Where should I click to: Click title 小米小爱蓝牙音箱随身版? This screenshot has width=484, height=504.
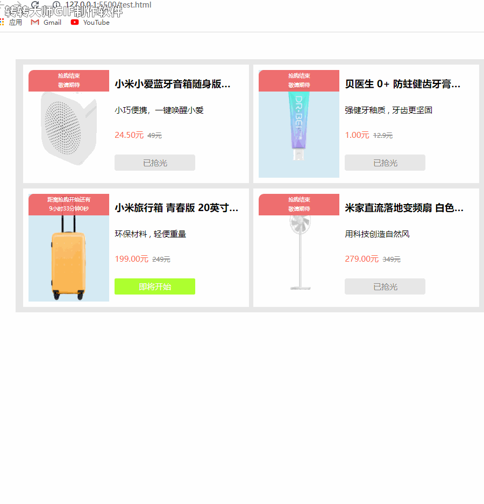(173, 84)
